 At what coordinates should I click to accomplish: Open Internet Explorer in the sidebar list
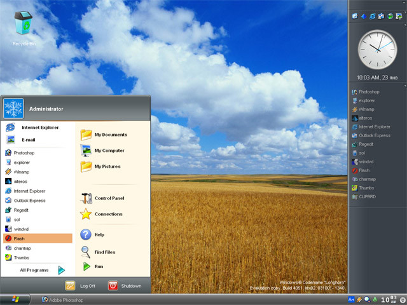pyautogui.click(x=371, y=127)
